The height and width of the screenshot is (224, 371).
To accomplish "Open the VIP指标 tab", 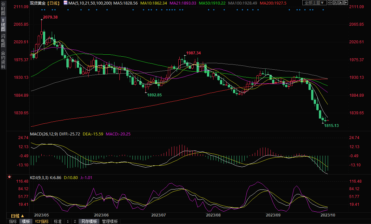I will point(42,221).
